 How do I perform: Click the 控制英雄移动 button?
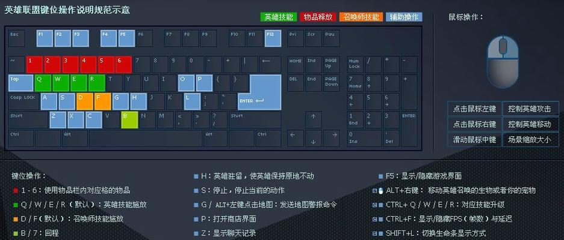[x=529, y=124]
